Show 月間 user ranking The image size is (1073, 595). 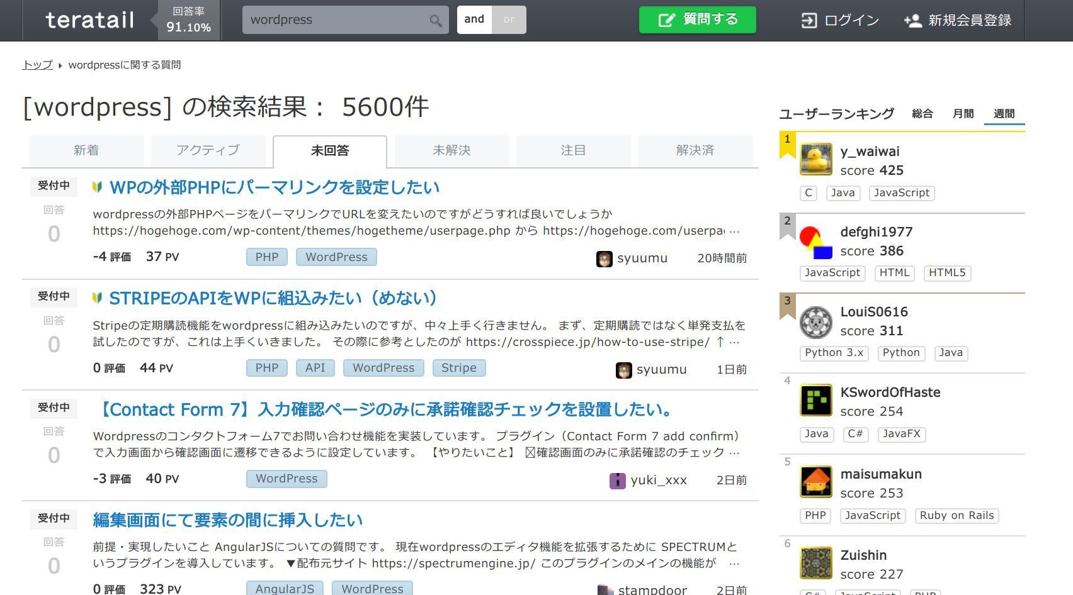(963, 114)
